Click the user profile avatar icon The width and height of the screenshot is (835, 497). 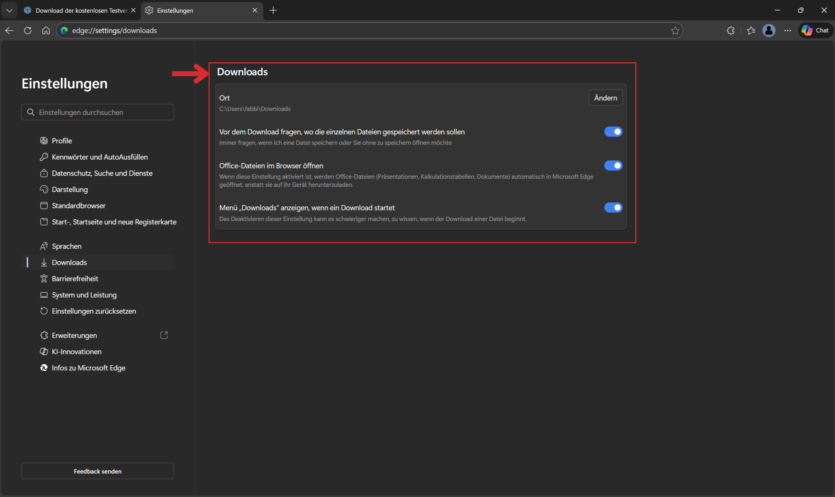tap(769, 31)
